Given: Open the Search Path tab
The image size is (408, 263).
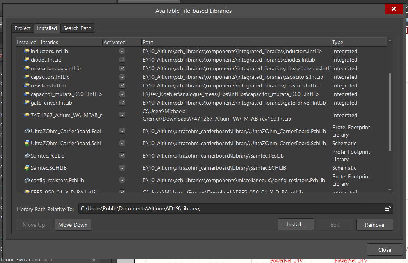Looking at the screenshot, I should click(x=77, y=28).
